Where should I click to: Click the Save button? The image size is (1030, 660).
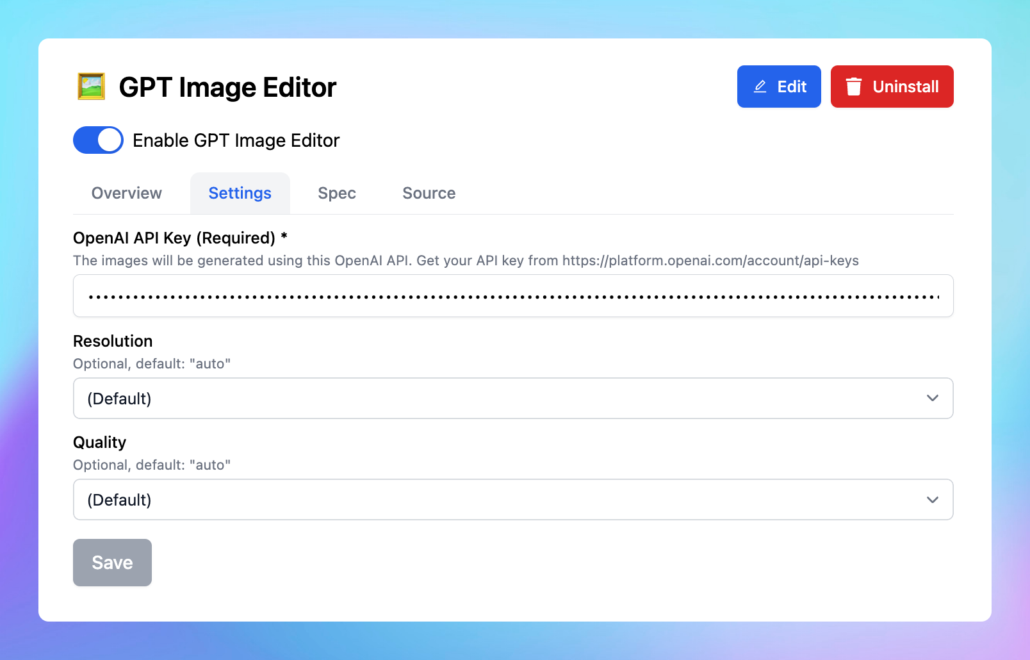[112, 563]
